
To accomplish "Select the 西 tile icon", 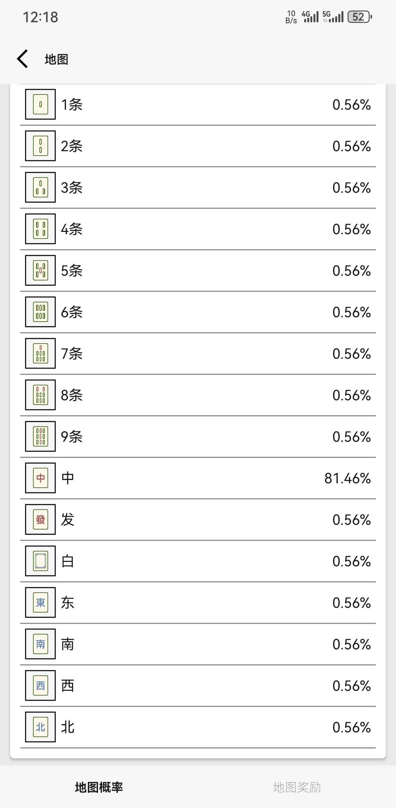I will coord(40,685).
